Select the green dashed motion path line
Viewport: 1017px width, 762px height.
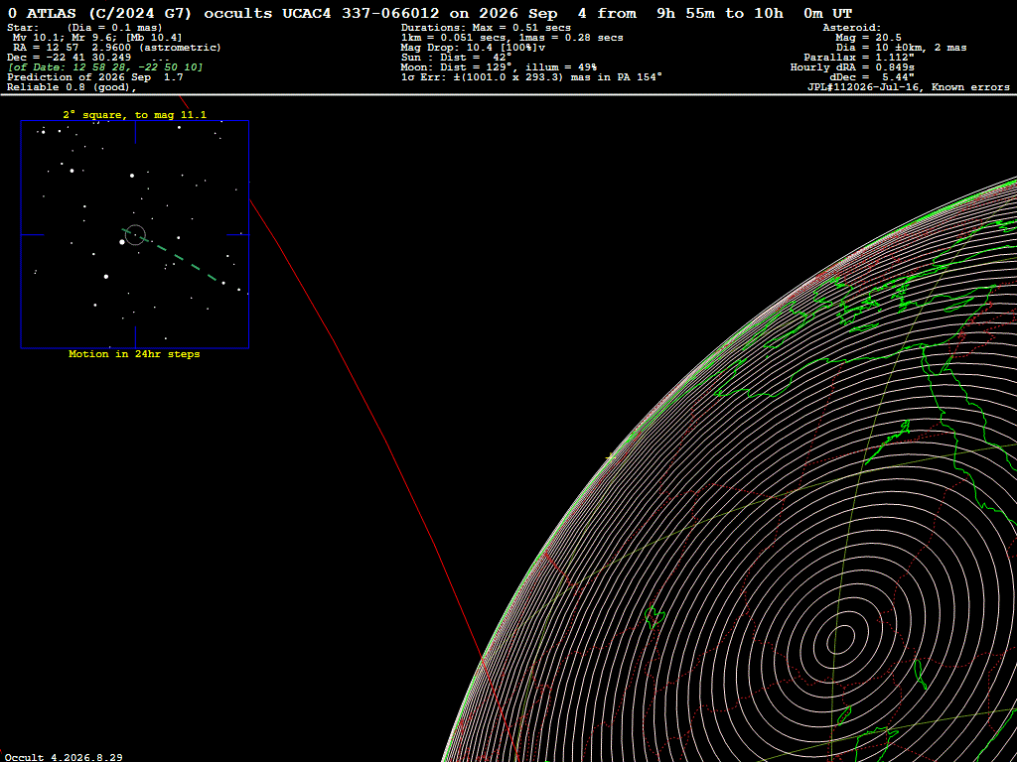pyautogui.click(x=170, y=255)
